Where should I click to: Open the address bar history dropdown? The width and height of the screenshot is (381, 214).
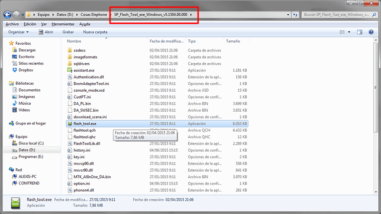click(288, 15)
